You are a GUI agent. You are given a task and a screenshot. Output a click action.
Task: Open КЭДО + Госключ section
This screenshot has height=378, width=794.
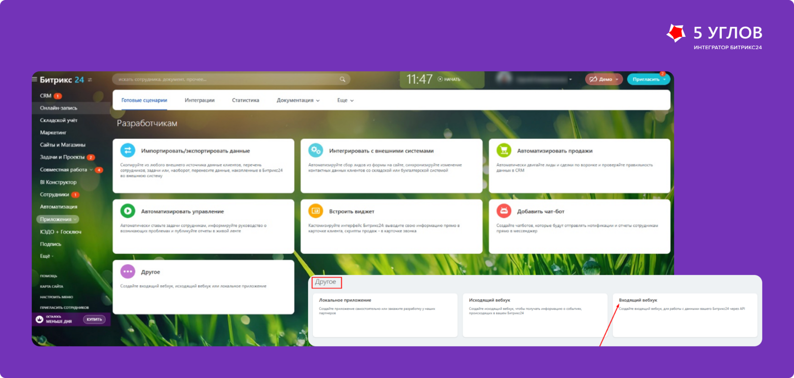(x=60, y=232)
